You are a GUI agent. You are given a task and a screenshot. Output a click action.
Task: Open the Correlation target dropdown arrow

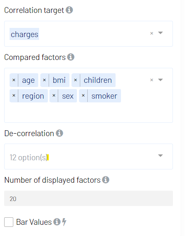click(x=160, y=33)
